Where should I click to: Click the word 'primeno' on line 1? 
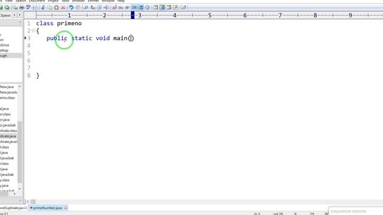click(69, 23)
